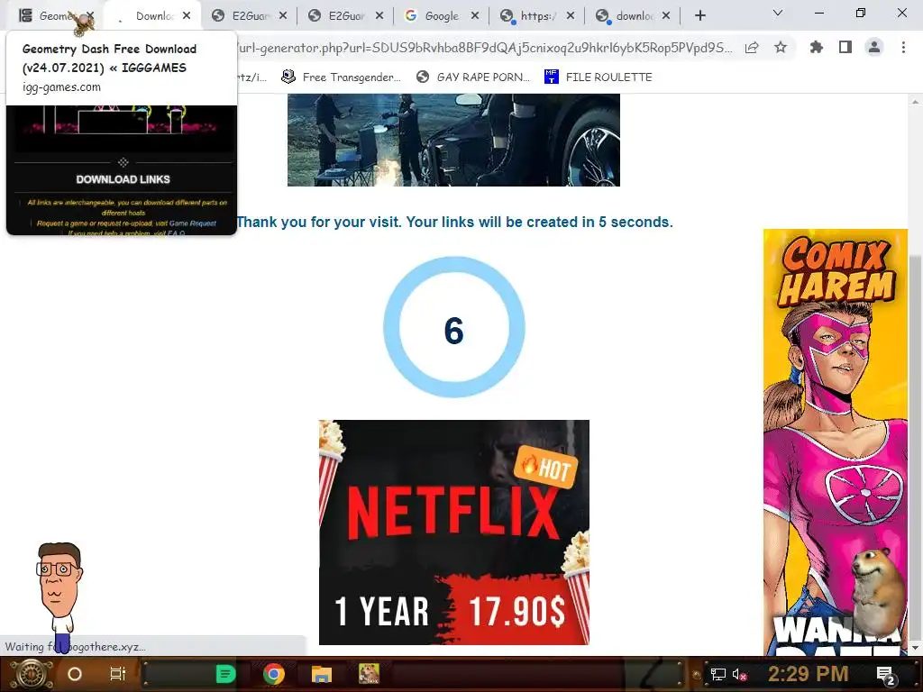
Task: Switch to the first E2Guardian tab
Action: tap(251, 16)
